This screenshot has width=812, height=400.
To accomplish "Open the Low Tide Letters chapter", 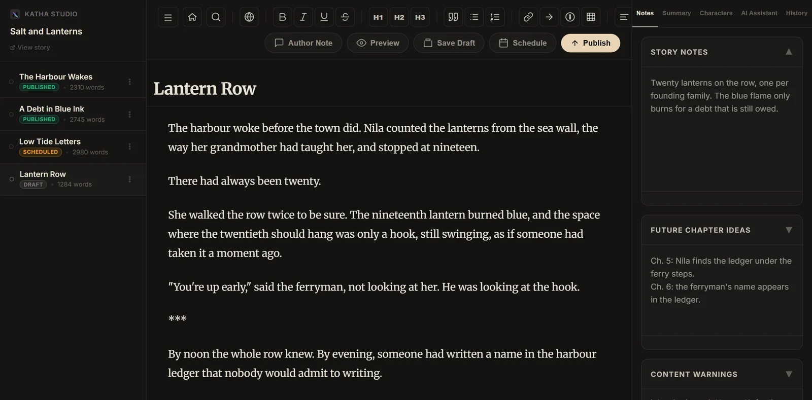I will (x=73, y=147).
